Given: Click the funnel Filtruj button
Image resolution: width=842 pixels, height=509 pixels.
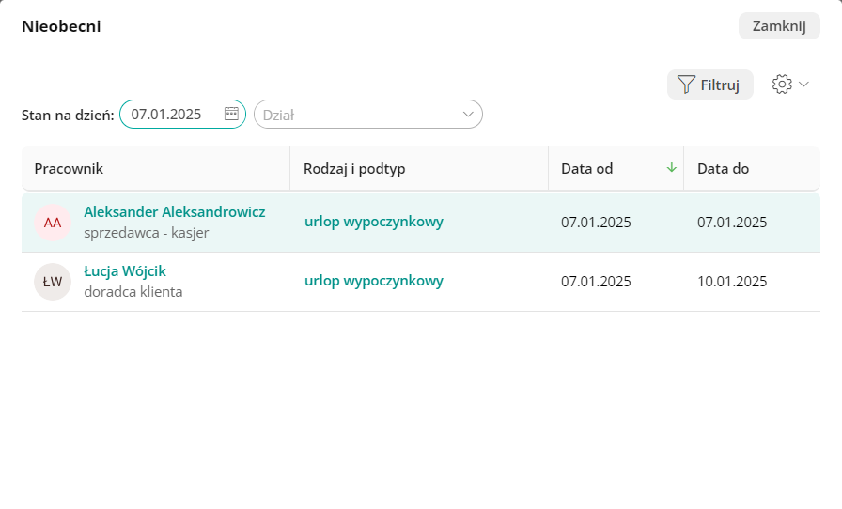Looking at the screenshot, I should pyautogui.click(x=709, y=85).
